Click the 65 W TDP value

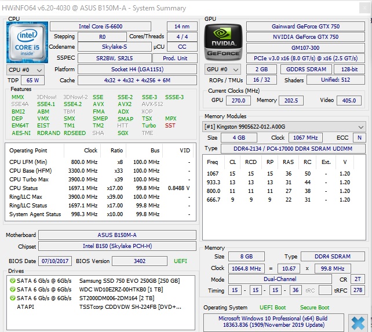(x=32, y=80)
